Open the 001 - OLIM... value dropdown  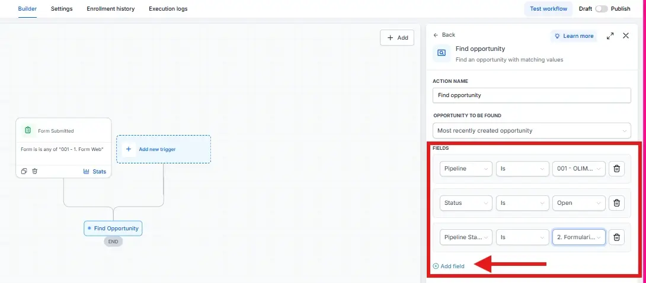[579, 169]
